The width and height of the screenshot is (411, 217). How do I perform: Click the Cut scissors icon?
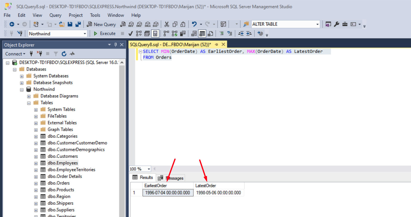pos(167,24)
